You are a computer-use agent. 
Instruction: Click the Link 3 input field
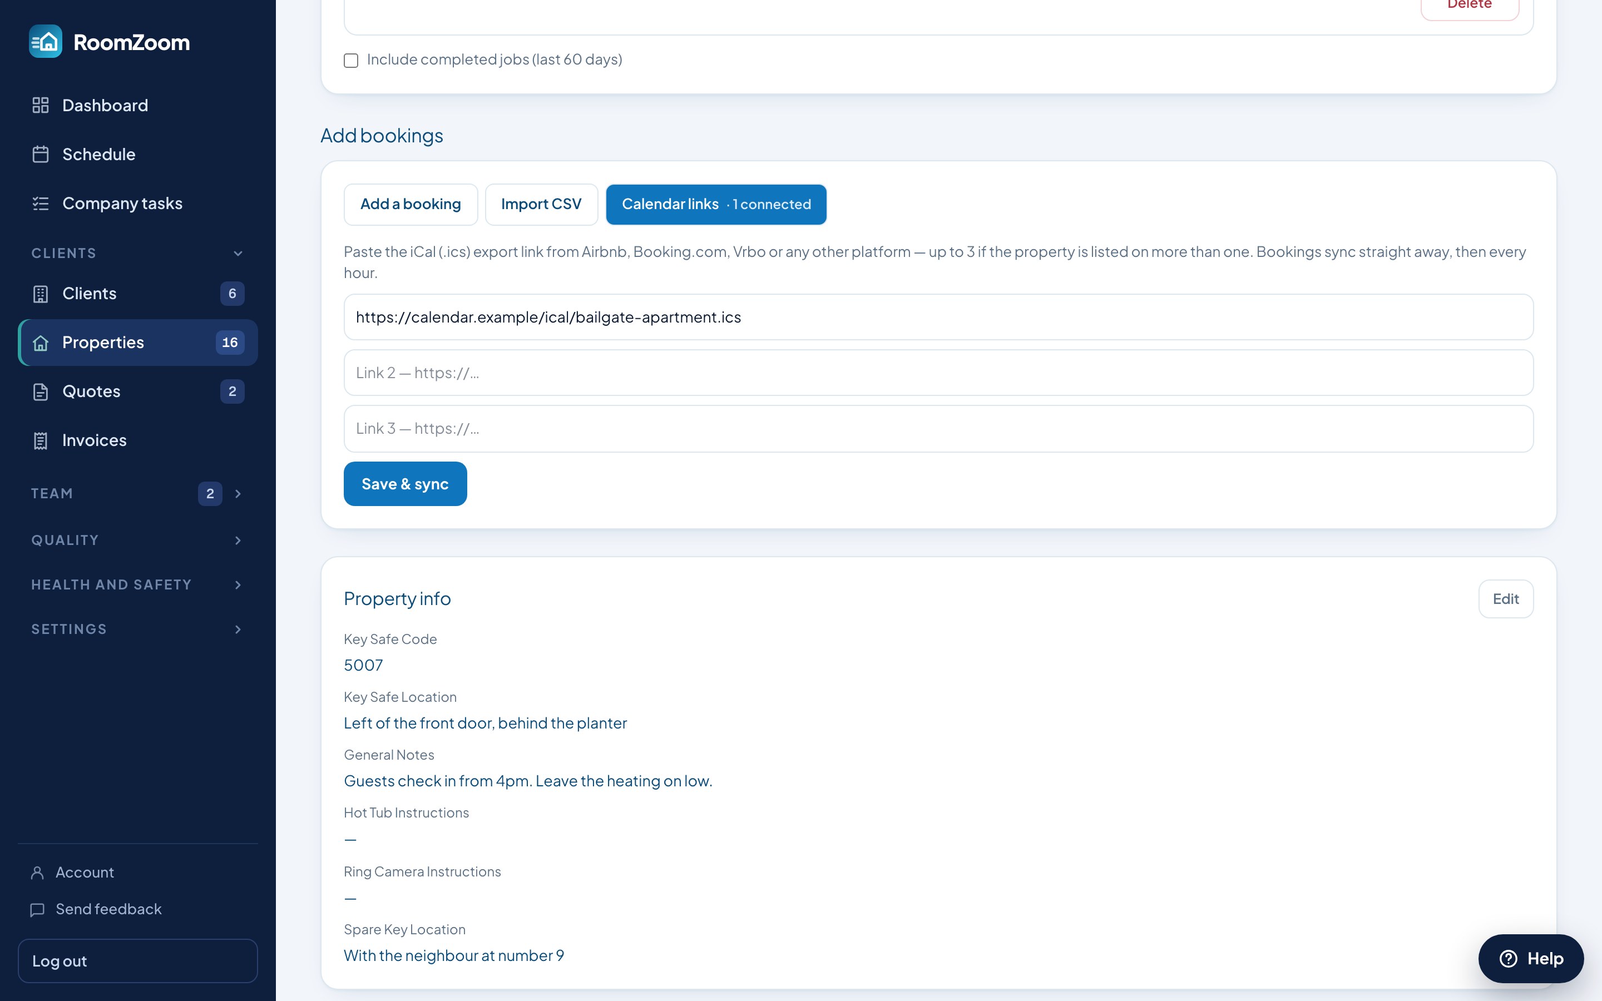point(938,428)
